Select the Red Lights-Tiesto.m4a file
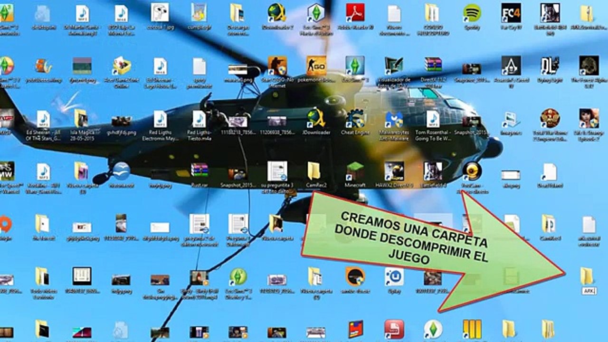This screenshot has height=342, width=608. (199, 119)
